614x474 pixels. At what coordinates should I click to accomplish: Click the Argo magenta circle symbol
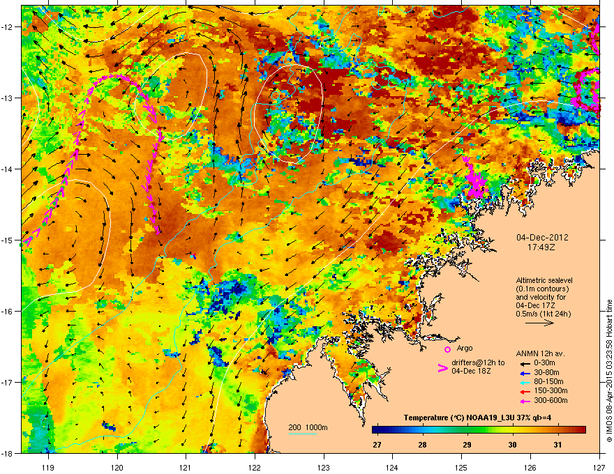(447, 349)
